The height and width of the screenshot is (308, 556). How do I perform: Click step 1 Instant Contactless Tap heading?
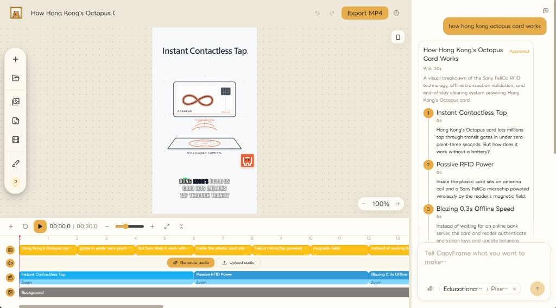pos(471,112)
